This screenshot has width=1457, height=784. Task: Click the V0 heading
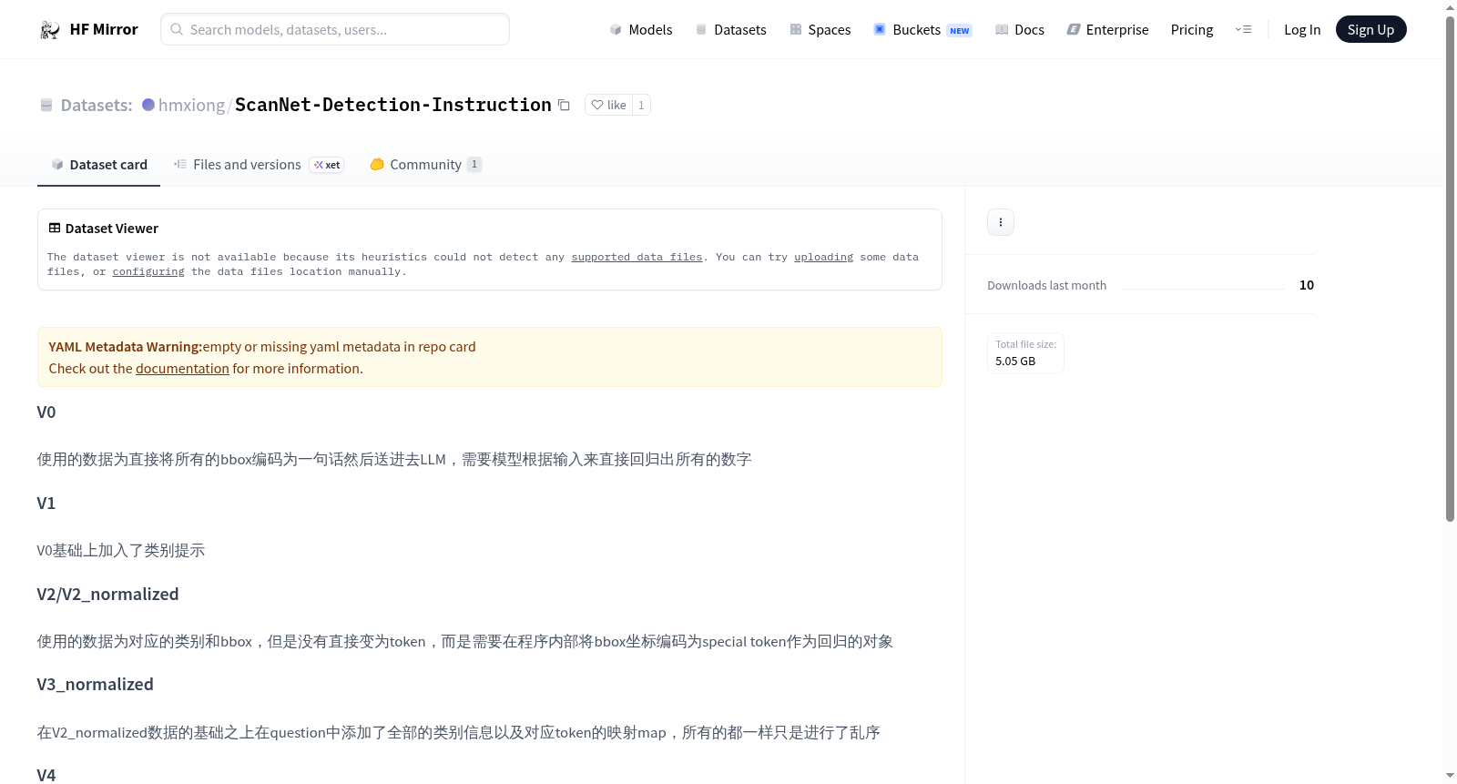pyautogui.click(x=46, y=412)
